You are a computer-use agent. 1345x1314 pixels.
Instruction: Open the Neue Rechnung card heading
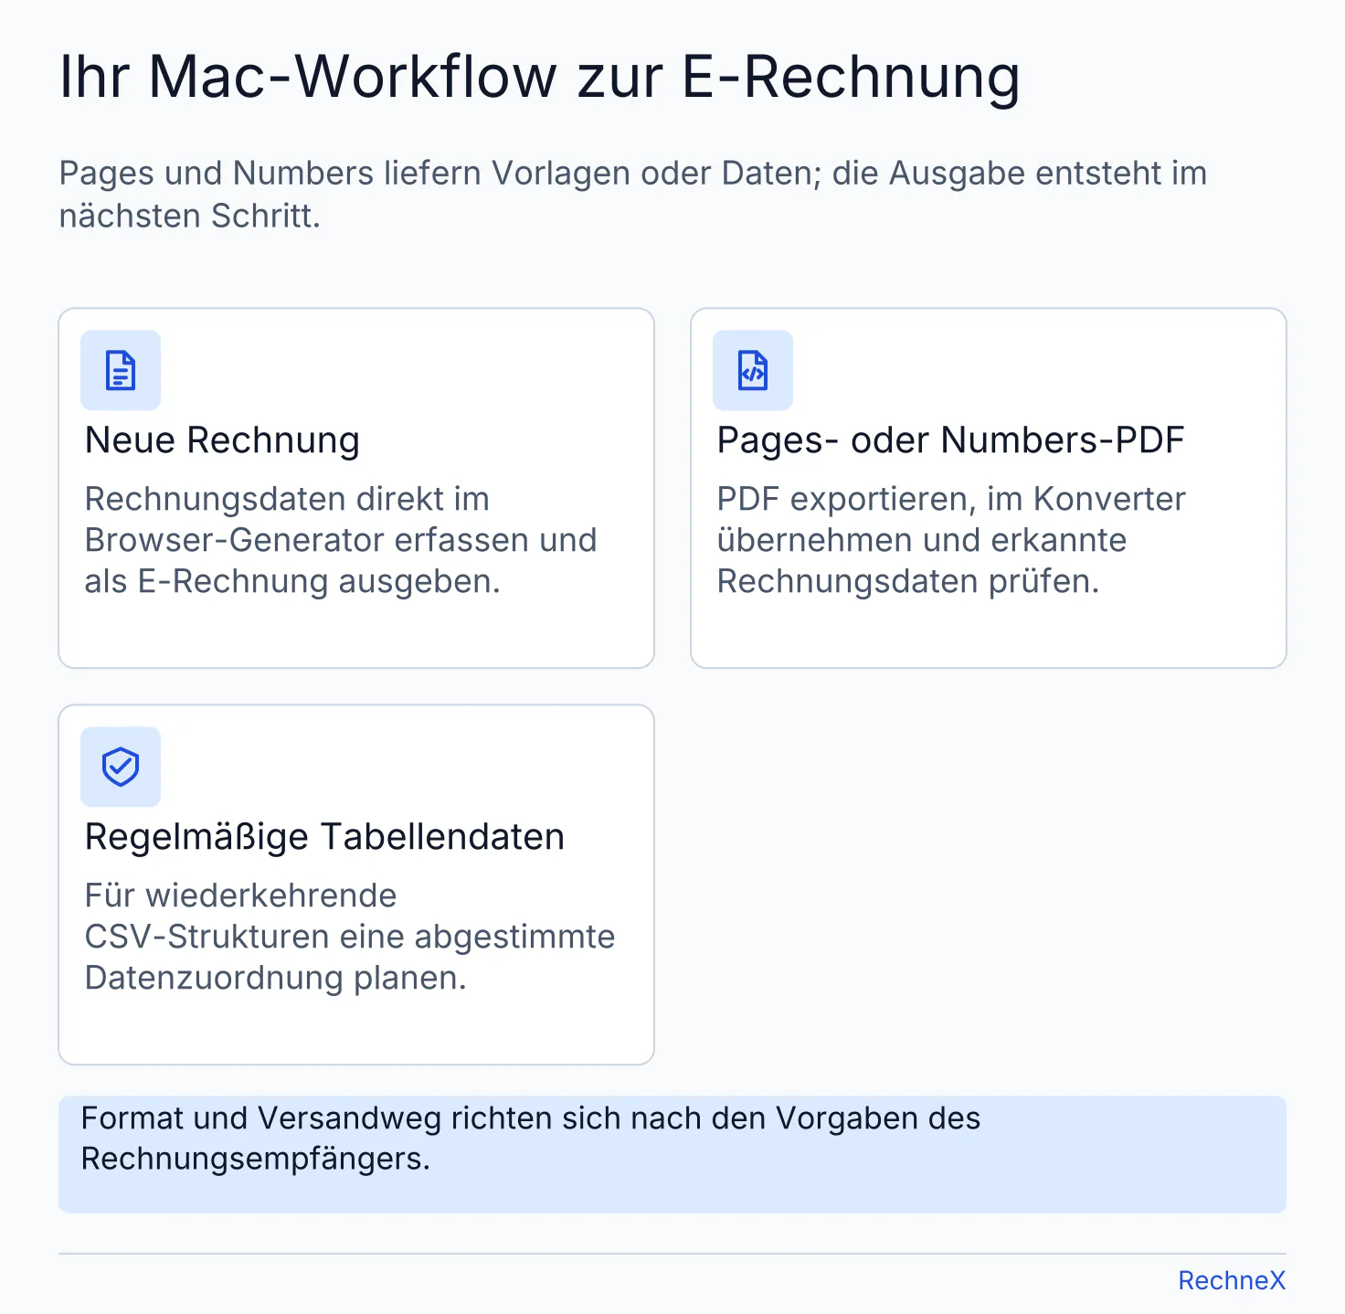(x=222, y=440)
